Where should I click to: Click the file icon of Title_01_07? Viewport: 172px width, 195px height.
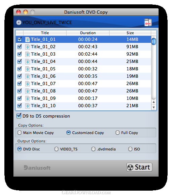28,83
